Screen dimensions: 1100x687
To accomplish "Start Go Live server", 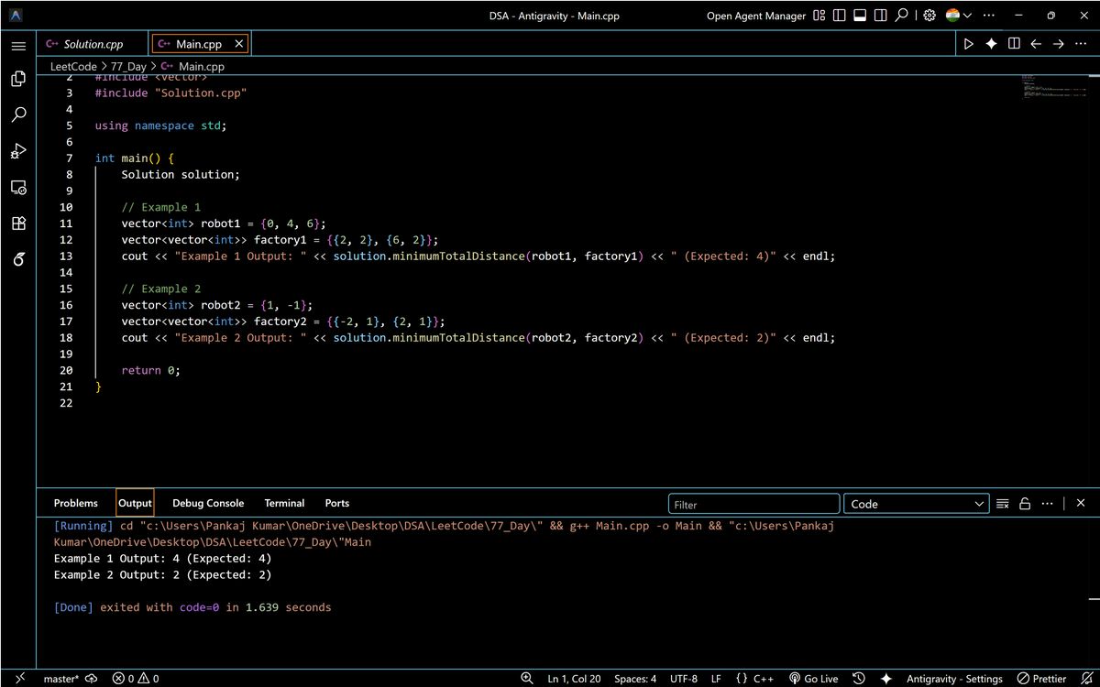I will tap(814, 679).
